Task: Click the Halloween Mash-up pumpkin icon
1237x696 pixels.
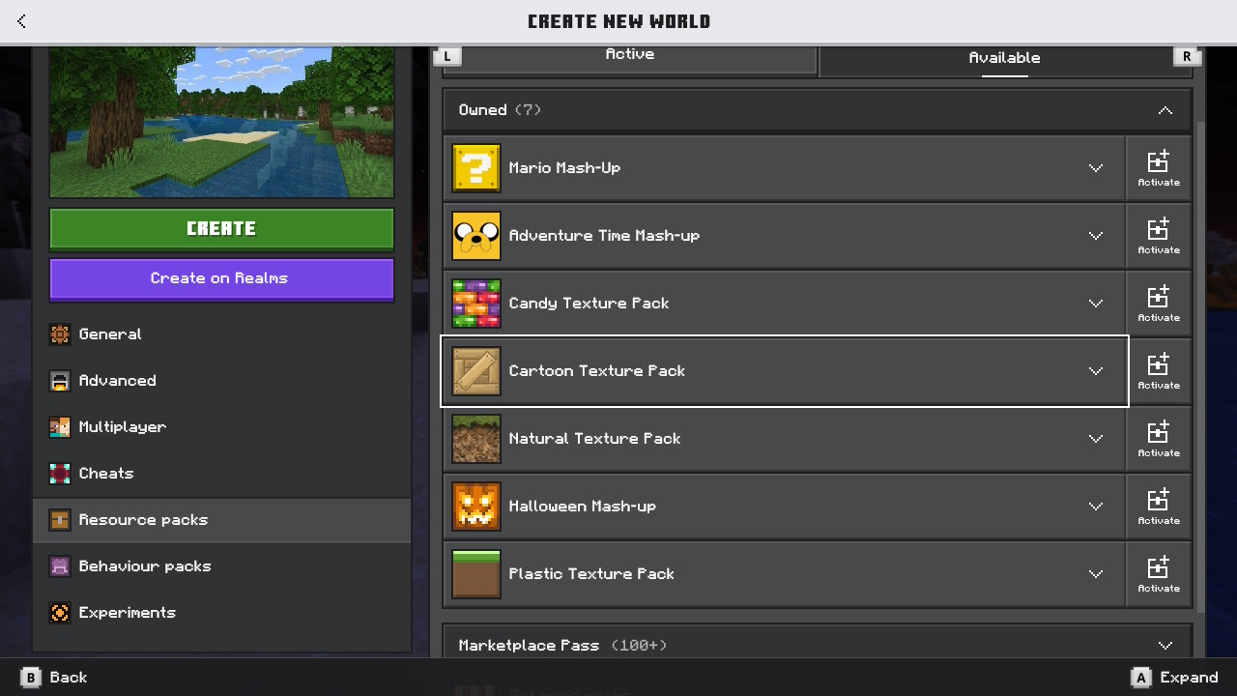Action: (476, 507)
